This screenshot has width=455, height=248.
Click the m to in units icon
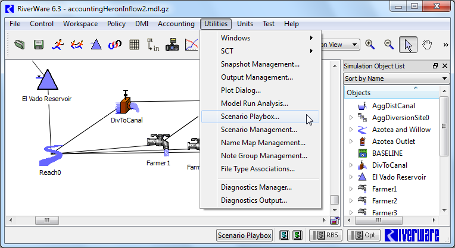coord(153,45)
